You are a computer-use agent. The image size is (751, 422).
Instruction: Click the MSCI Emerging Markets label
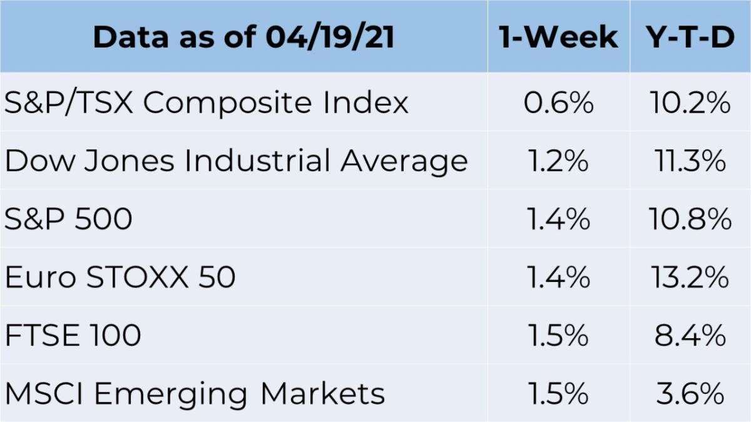[x=195, y=394]
